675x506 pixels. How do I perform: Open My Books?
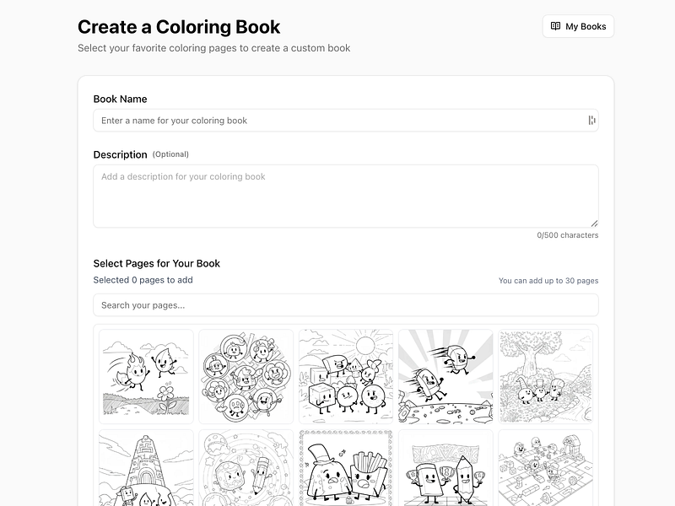click(x=578, y=26)
